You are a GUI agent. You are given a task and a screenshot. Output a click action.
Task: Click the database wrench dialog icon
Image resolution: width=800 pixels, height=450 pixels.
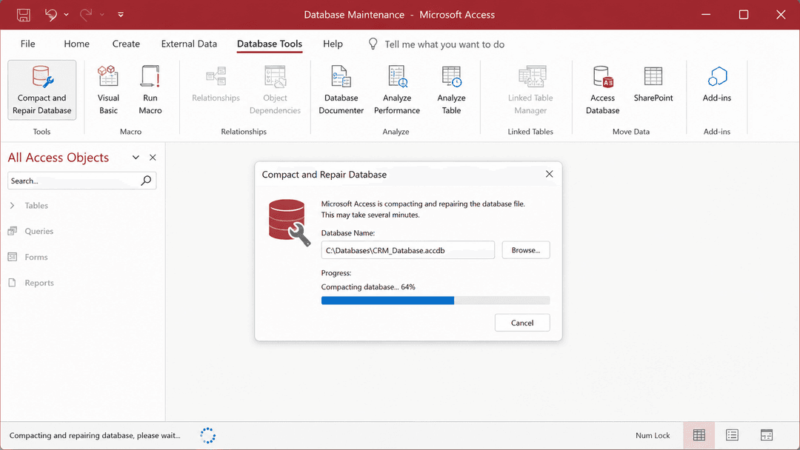pyautogui.click(x=290, y=223)
